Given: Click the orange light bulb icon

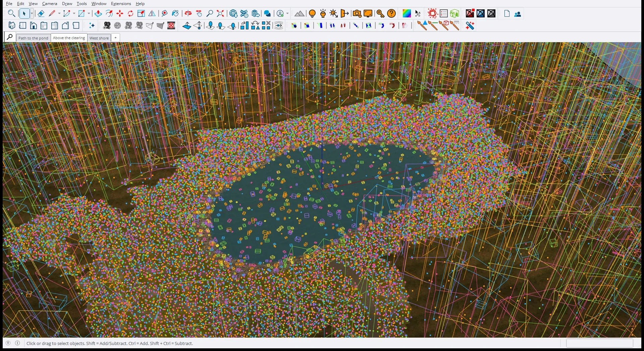Looking at the screenshot, I should tap(312, 14).
